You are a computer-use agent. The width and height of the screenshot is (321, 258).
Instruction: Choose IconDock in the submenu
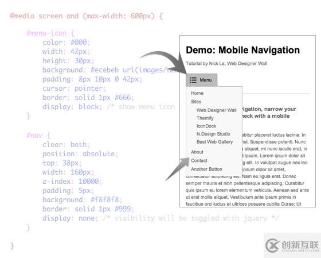click(206, 126)
